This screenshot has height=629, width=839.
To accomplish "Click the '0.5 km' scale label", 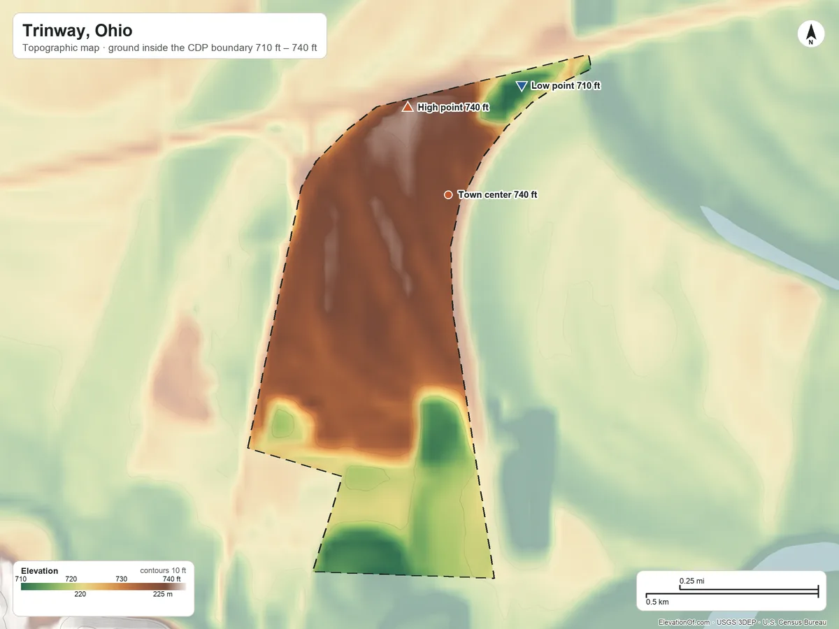I will (657, 602).
